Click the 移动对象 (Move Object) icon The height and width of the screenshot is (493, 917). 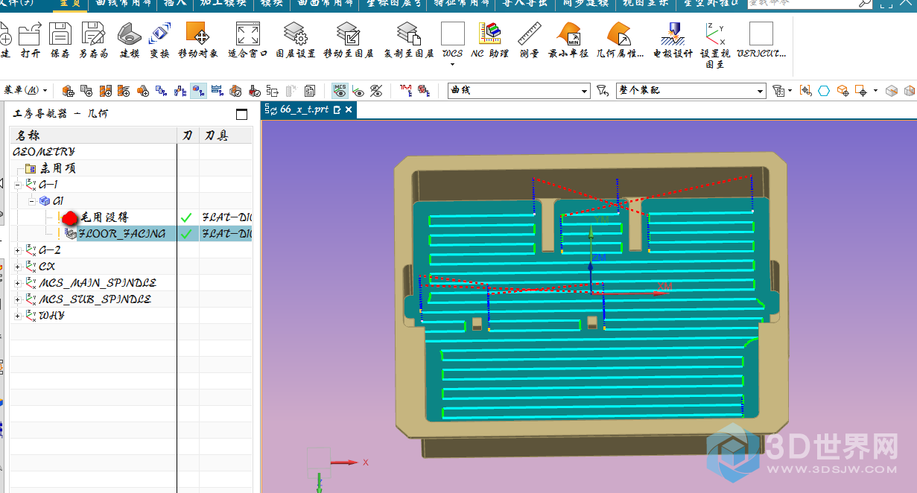(x=197, y=34)
